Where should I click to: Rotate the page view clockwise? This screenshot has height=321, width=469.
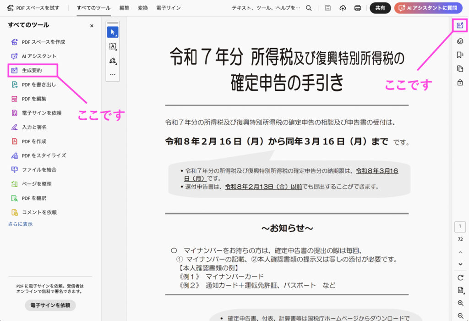pos(460,277)
